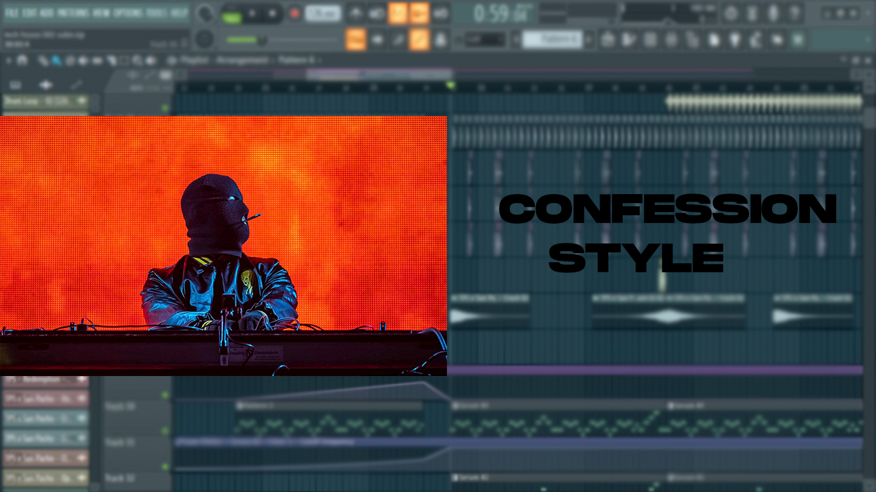Open the Playlist window with the toolbar shortcut
The image size is (876, 492).
[608, 40]
